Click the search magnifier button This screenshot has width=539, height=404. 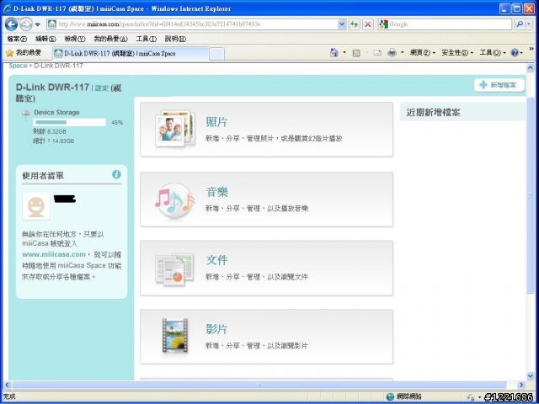coord(520,24)
